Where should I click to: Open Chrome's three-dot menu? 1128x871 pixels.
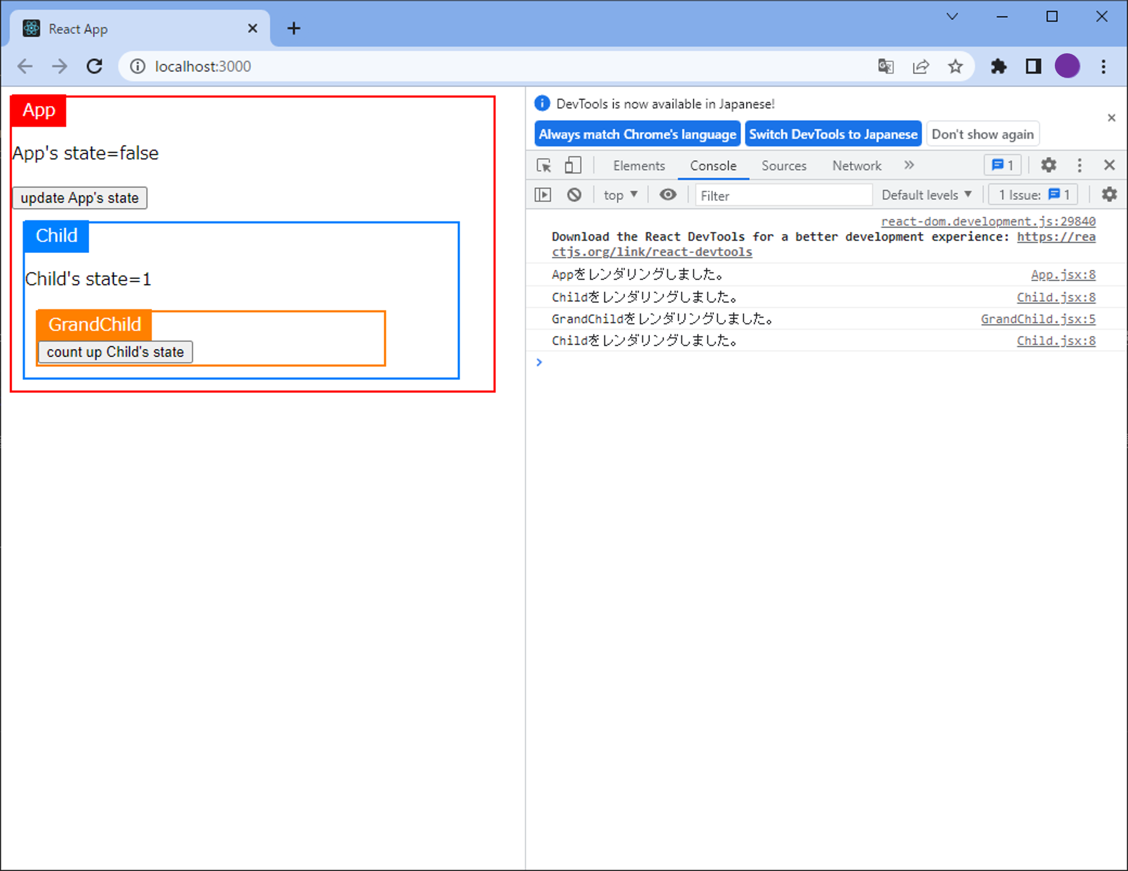pos(1104,67)
